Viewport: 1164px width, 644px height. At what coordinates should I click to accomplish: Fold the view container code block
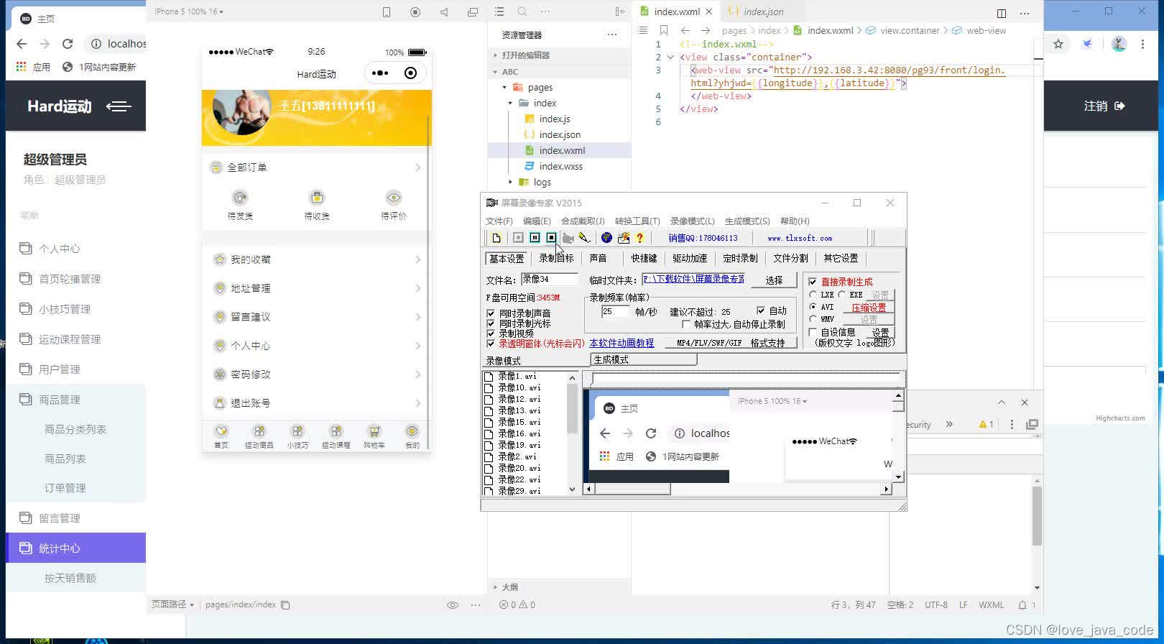tap(670, 57)
